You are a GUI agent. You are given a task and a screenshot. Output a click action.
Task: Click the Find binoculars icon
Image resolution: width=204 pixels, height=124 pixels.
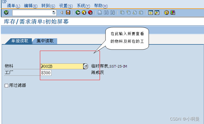coord(106,13)
